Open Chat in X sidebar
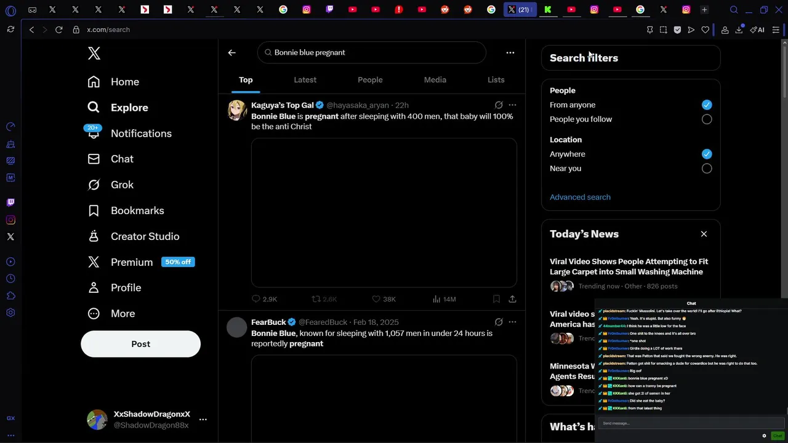 (111, 159)
